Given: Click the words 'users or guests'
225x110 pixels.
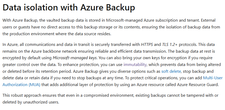Looking at the screenshot, I should point(16,27).
